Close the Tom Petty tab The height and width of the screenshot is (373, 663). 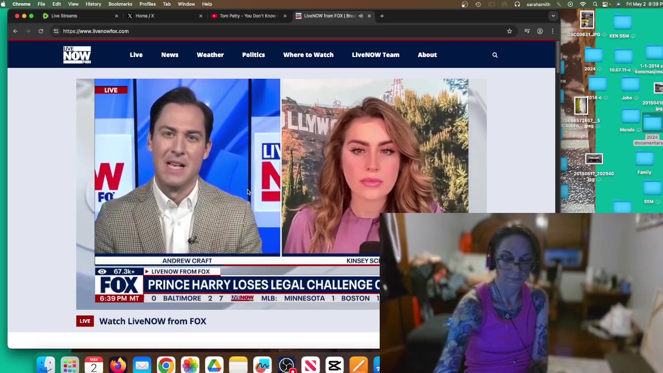point(285,16)
